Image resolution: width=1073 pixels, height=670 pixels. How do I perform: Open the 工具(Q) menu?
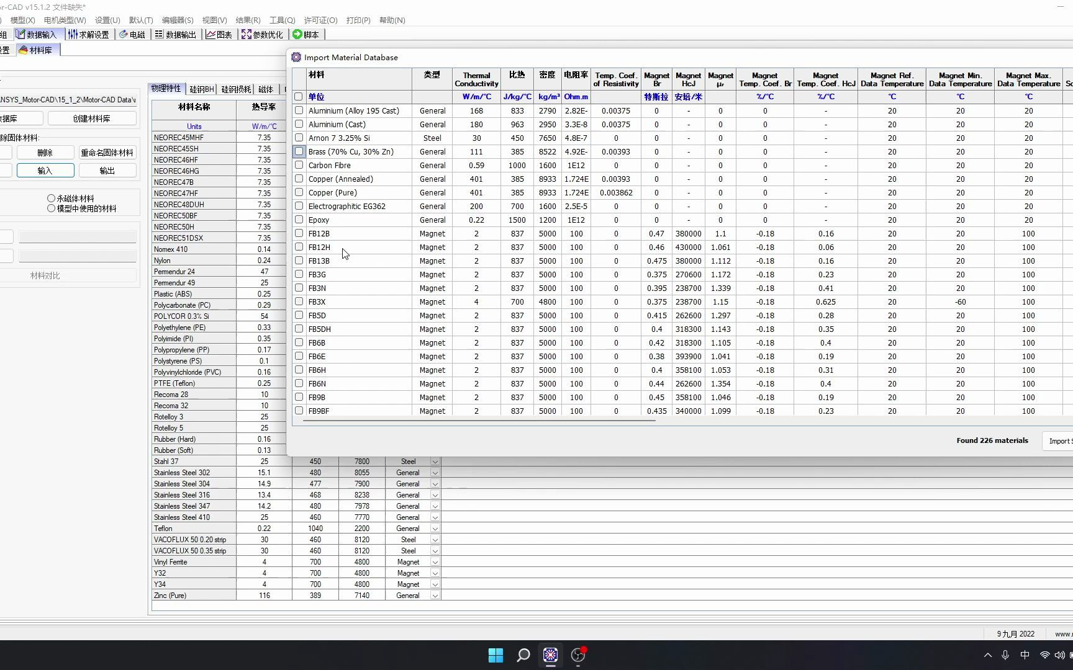click(x=283, y=20)
